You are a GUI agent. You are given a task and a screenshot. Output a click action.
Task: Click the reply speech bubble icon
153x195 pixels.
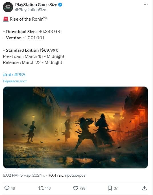(7, 188)
